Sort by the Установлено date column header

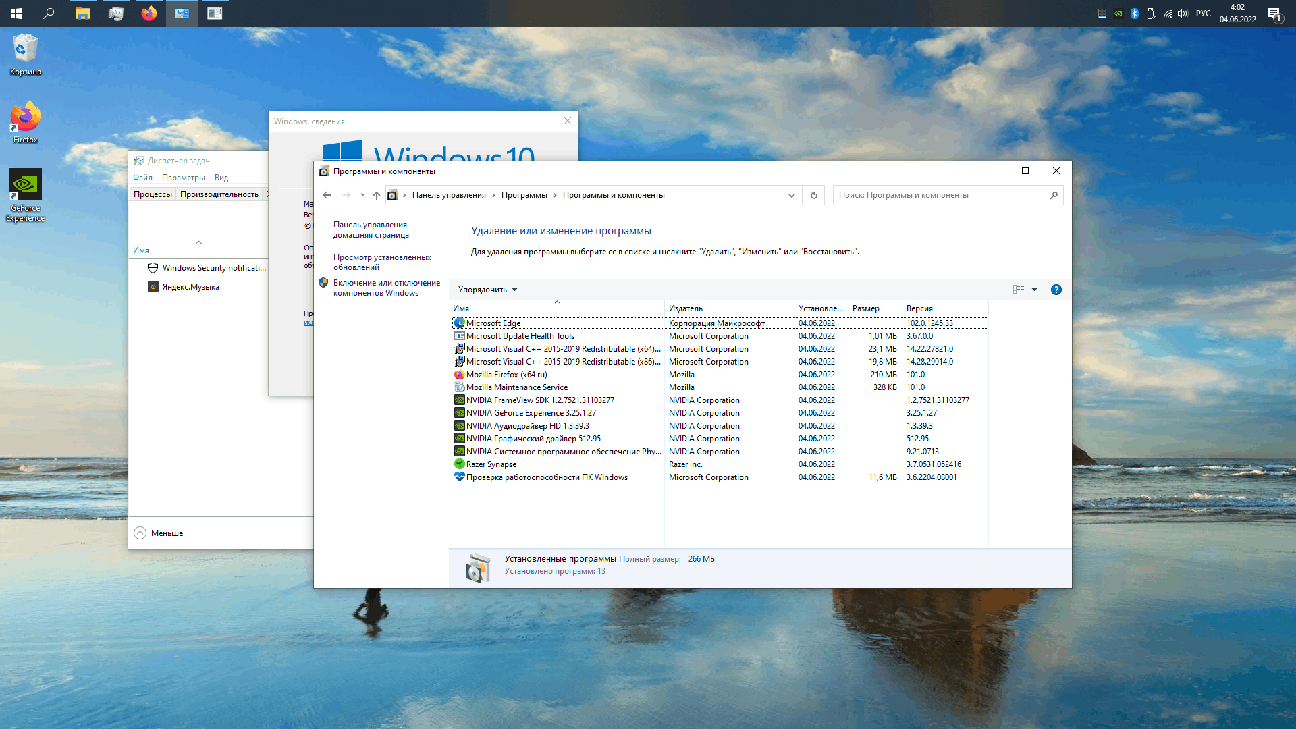821,308
